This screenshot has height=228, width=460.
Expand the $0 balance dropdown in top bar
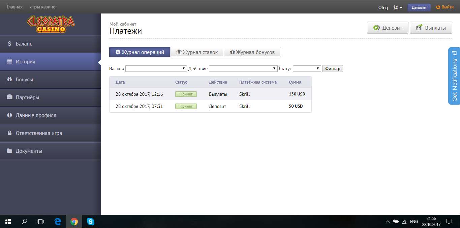[398, 7]
